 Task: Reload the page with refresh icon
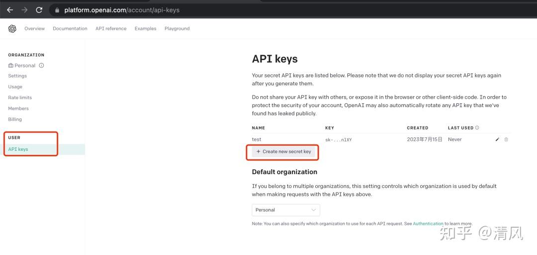click(39, 10)
